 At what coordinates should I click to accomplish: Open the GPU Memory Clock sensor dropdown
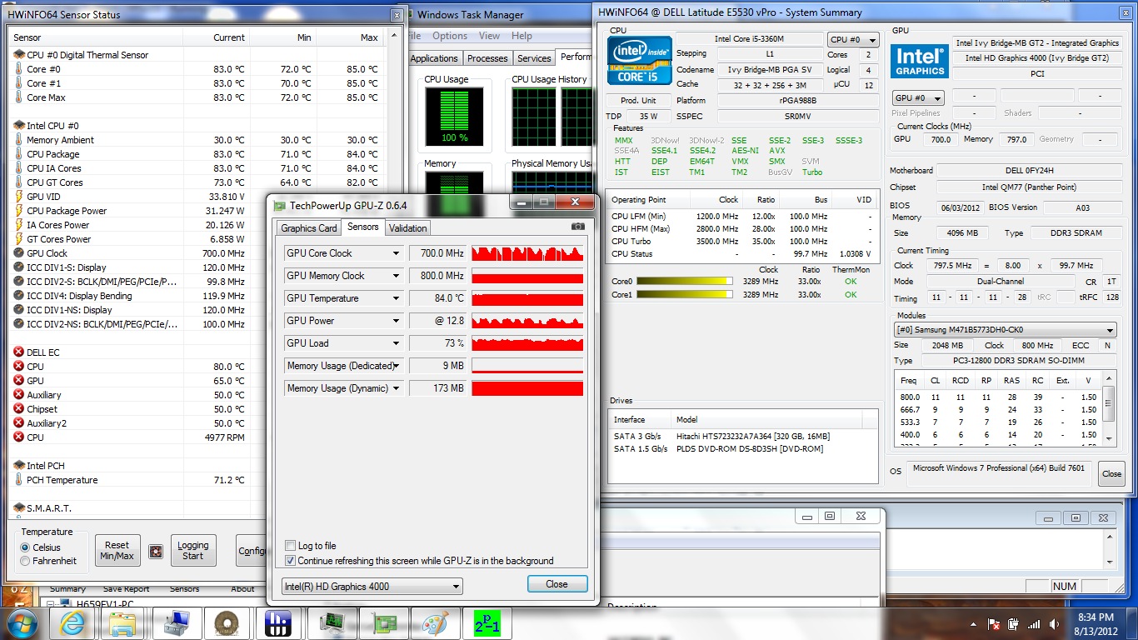[x=397, y=276]
